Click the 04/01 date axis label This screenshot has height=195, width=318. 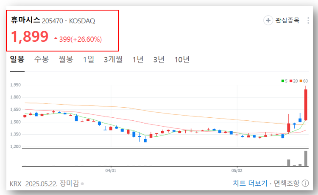[111, 171]
